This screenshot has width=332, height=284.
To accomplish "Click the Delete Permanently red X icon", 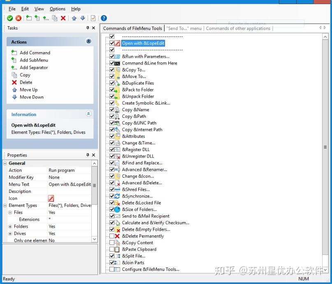I will [117, 236].
